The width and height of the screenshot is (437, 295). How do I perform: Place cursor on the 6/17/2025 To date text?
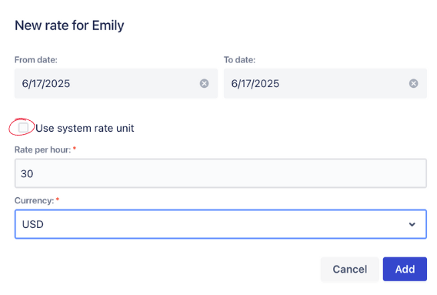click(x=255, y=83)
